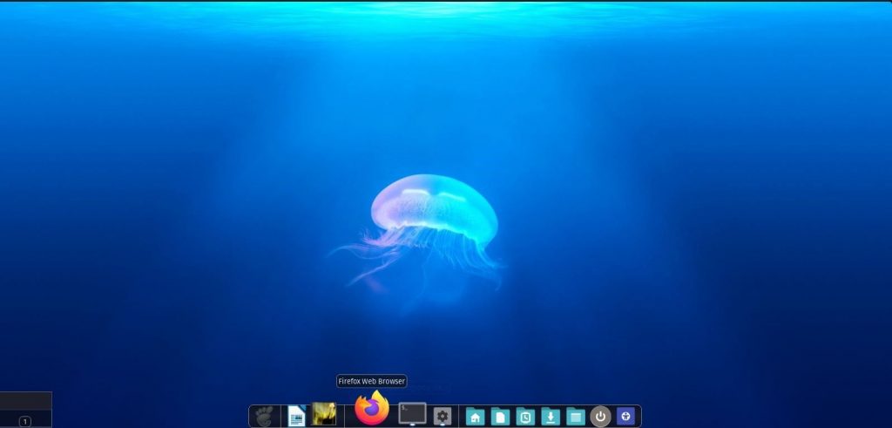Image resolution: width=892 pixels, height=428 pixels.
Task: Click the round power button
Action: [x=600, y=417]
